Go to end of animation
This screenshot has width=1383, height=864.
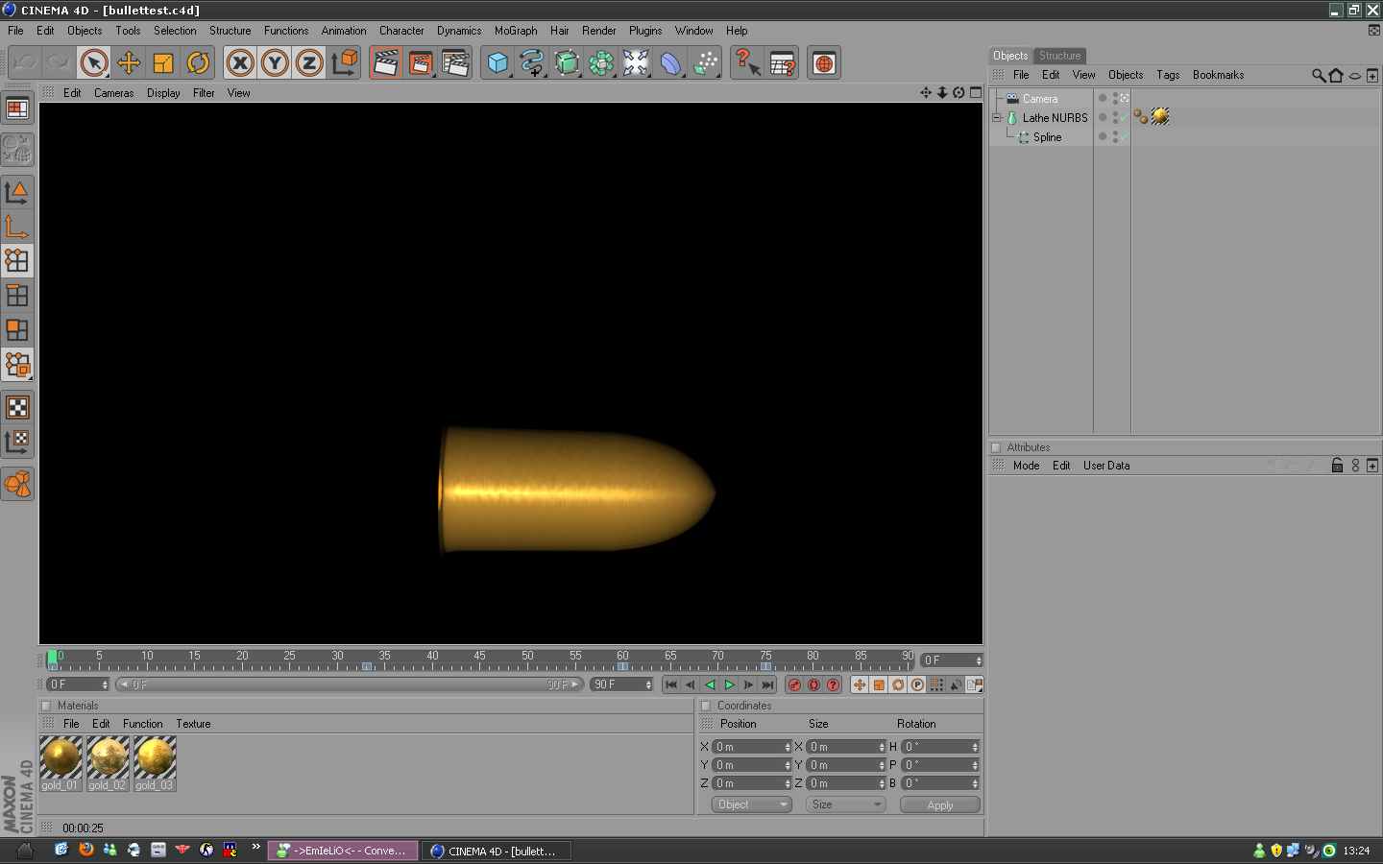point(767,684)
